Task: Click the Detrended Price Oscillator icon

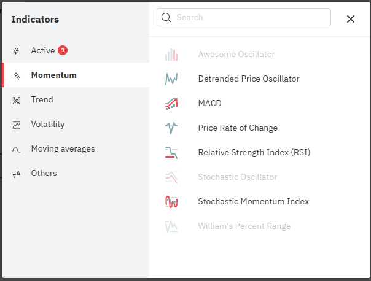Action: tap(171, 79)
